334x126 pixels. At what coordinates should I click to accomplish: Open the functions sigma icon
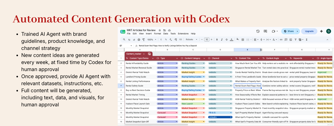(x=307, y=40)
